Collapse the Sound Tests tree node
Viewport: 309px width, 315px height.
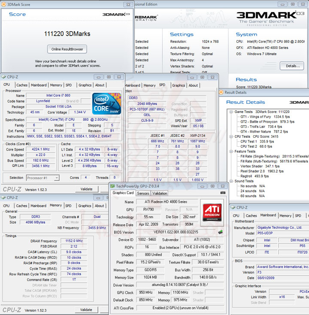coord(231,181)
